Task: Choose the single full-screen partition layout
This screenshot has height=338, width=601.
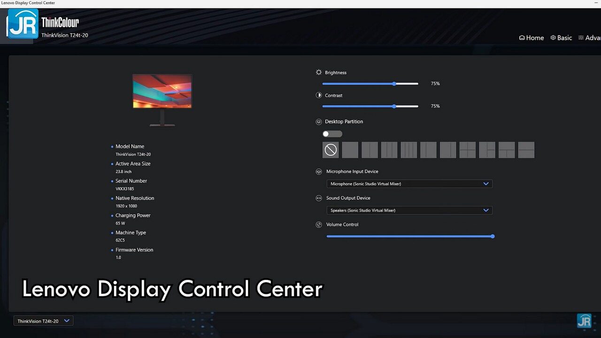Action: click(x=350, y=150)
